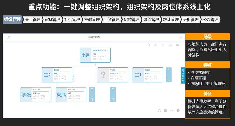Zoom out with the minus button
235x126 pixels.
click(165, 111)
